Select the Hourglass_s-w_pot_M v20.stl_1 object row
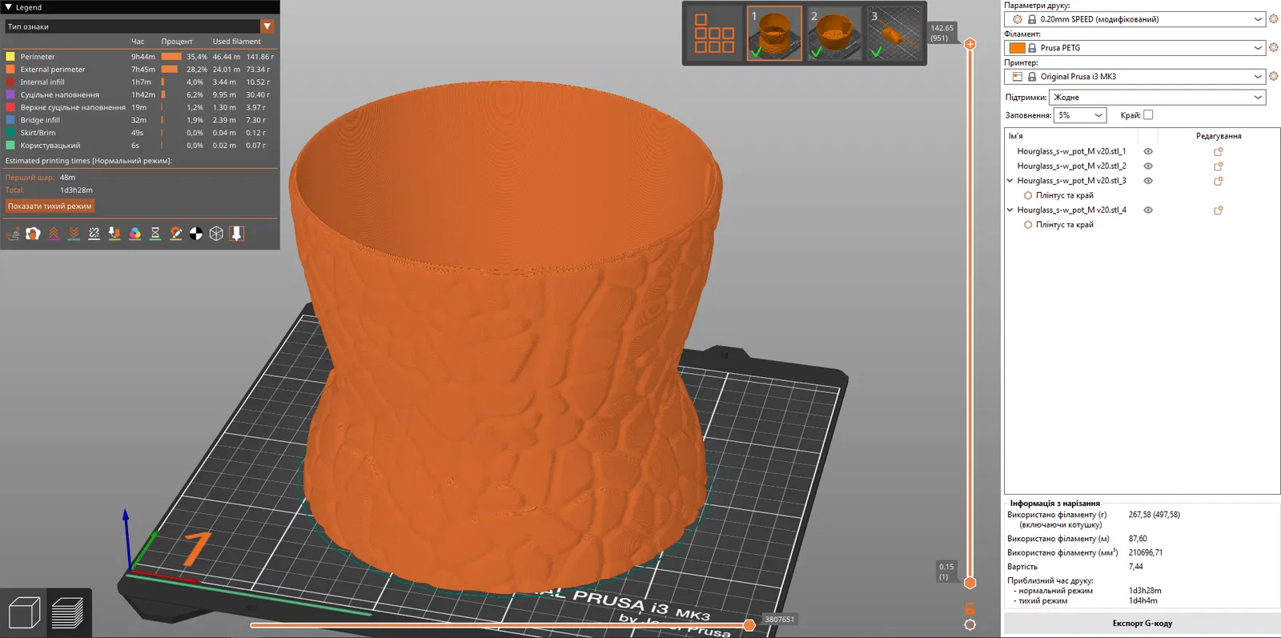The width and height of the screenshot is (1281, 638). pos(1071,151)
